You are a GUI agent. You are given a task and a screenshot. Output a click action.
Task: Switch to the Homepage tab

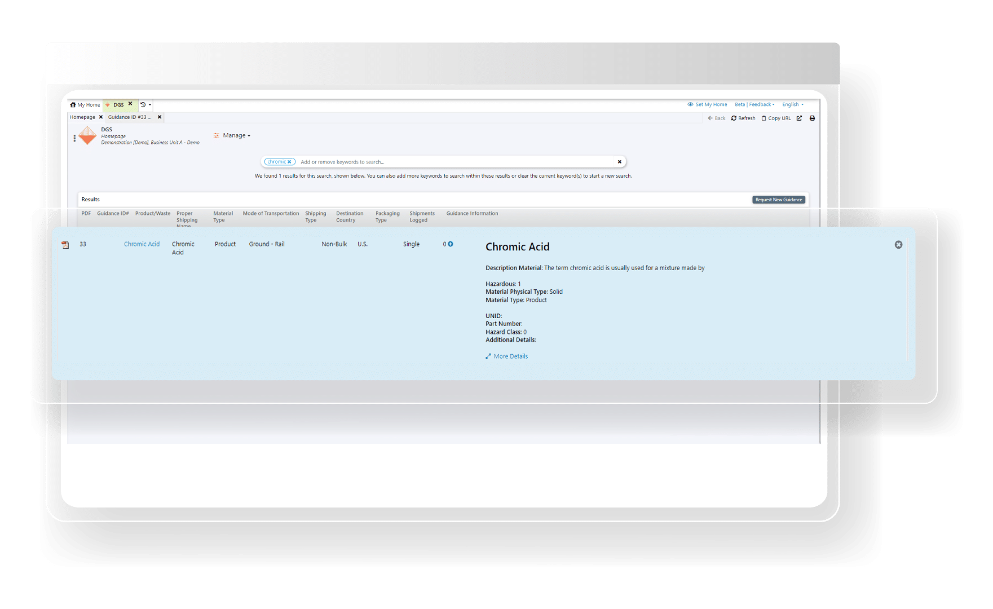click(82, 117)
